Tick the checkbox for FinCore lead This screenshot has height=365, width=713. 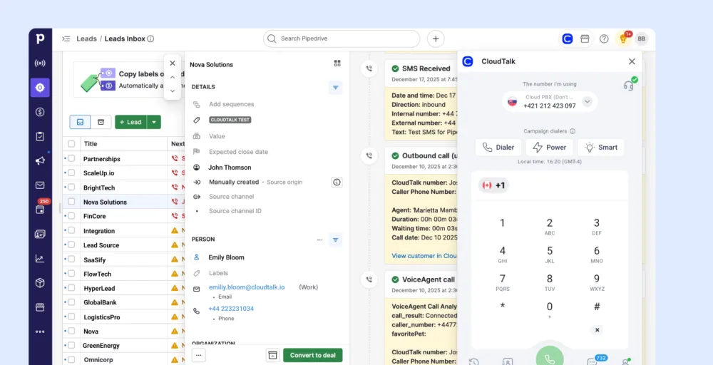pyautogui.click(x=71, y=216)
